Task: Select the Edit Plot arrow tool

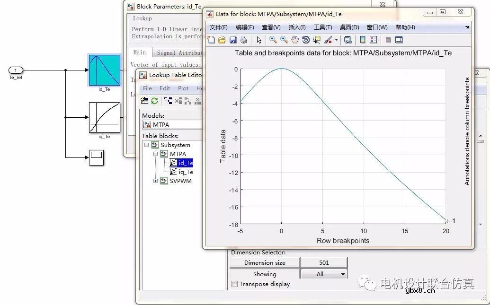Action: pyautogui.click(x=259, y=40)
